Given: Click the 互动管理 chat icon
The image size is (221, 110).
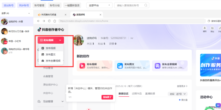Looking at the screenshot, I should point(39,102).
